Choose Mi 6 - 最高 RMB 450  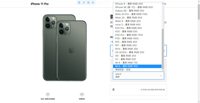[x=137, y=66]
